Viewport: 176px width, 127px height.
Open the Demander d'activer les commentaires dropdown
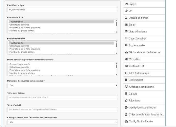(x=62, y=85)
